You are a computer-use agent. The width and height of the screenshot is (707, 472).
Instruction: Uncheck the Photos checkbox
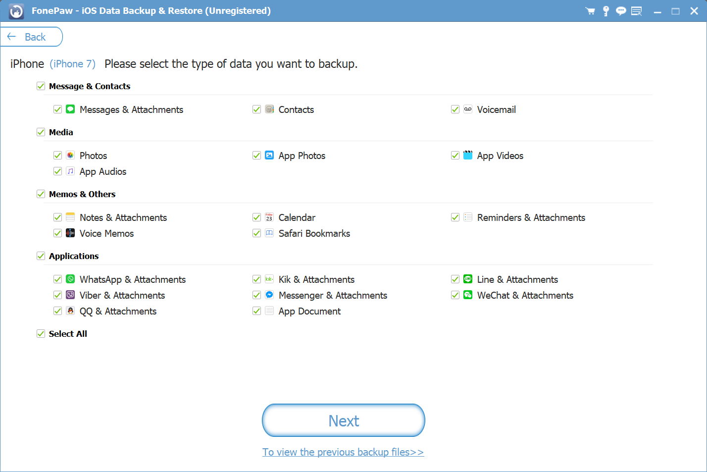(x=57, y=155)
